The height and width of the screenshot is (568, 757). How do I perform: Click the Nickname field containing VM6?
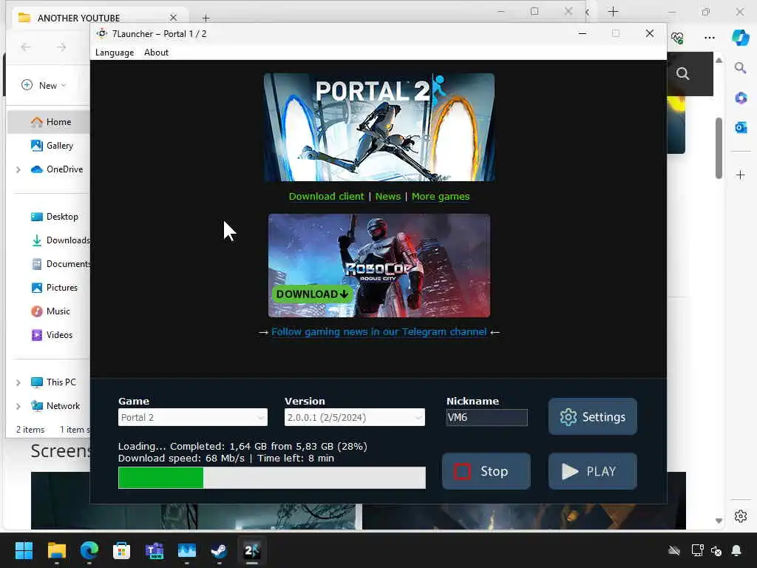(486, 417)
